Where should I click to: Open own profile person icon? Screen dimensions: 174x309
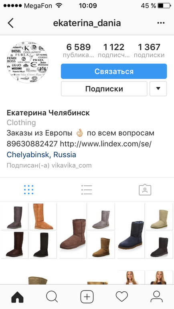pyautogui.click(x=156, y=297)
